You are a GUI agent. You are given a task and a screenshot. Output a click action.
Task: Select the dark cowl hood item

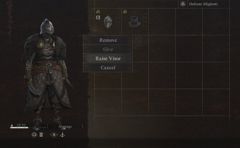(135, 22)
